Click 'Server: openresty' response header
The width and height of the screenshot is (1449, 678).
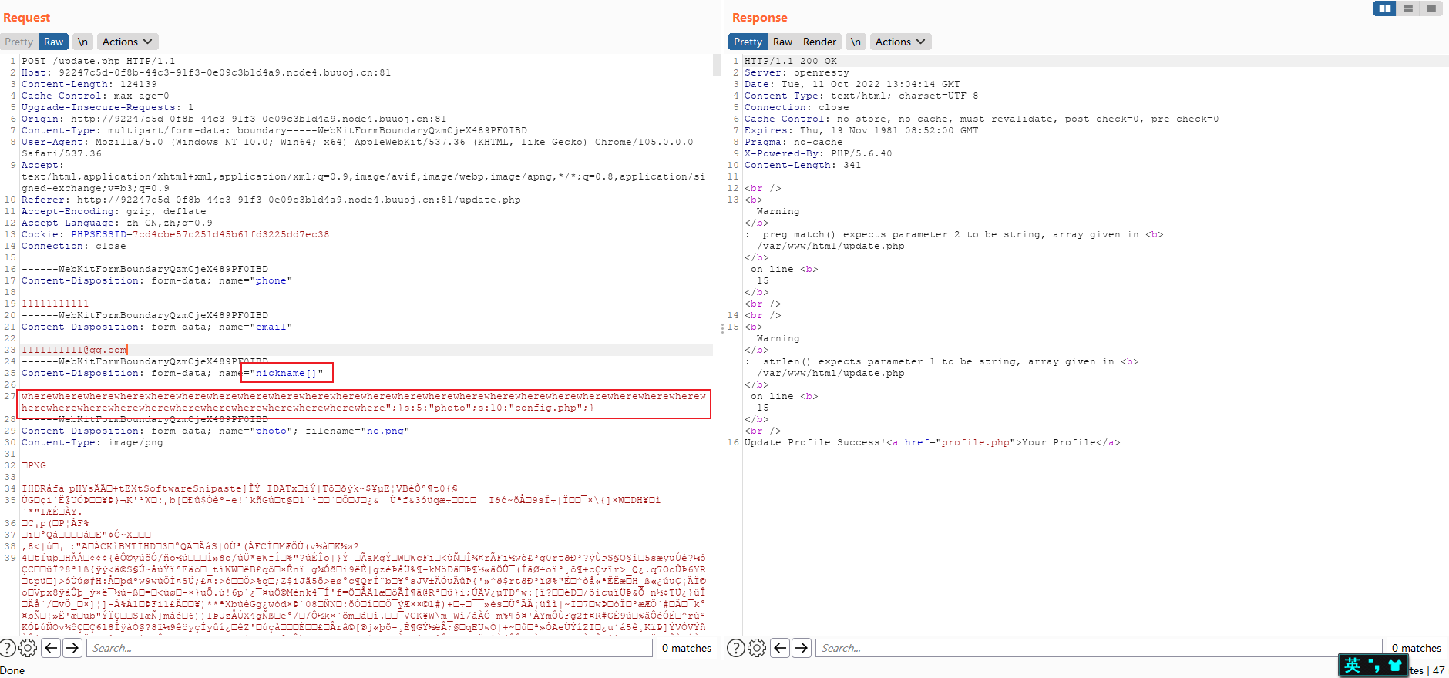[x=796, y=72]
